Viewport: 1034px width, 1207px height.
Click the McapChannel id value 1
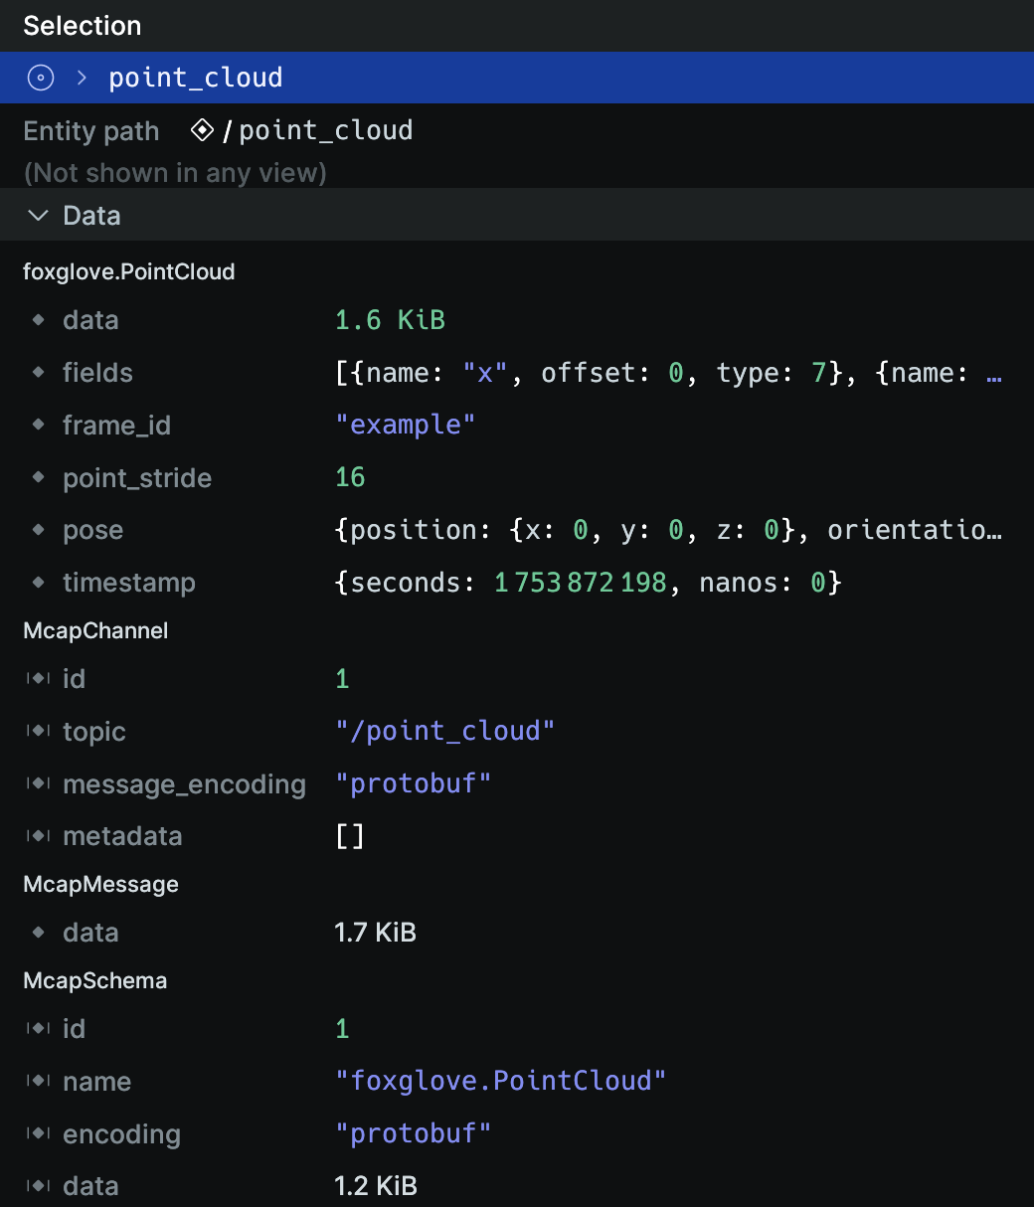(x=342, y=679)
